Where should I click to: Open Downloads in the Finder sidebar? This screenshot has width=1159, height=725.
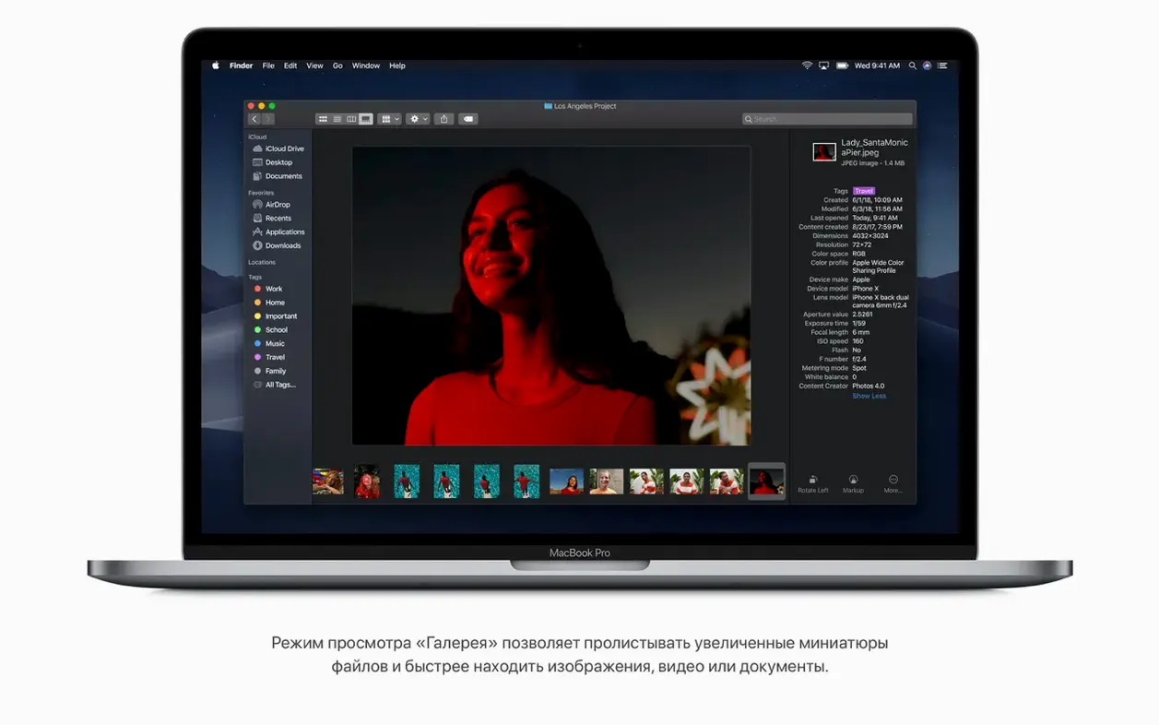click(x=278, y=246)
